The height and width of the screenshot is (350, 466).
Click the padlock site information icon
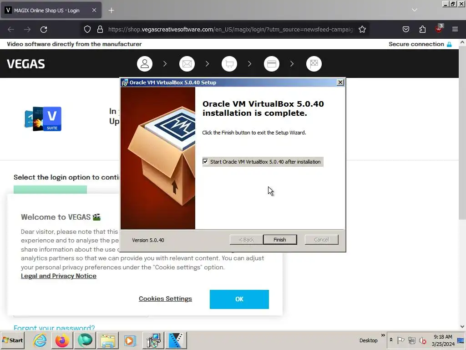tap(100, 29)
